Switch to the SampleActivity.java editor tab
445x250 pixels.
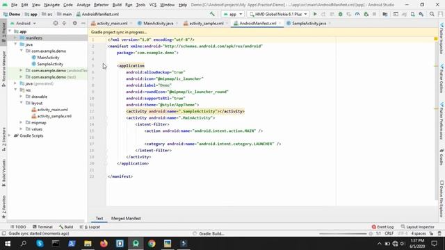click(x=309, y=23)
